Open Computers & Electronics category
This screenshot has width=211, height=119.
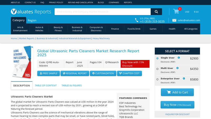(x=96, y=29)
